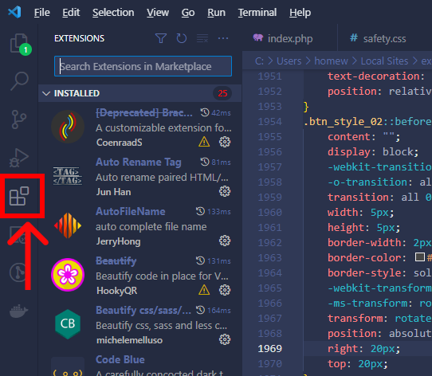Open the AutoFileName extension title
The height and width of the screenshot is (376, 432).
tap(130, 211)
